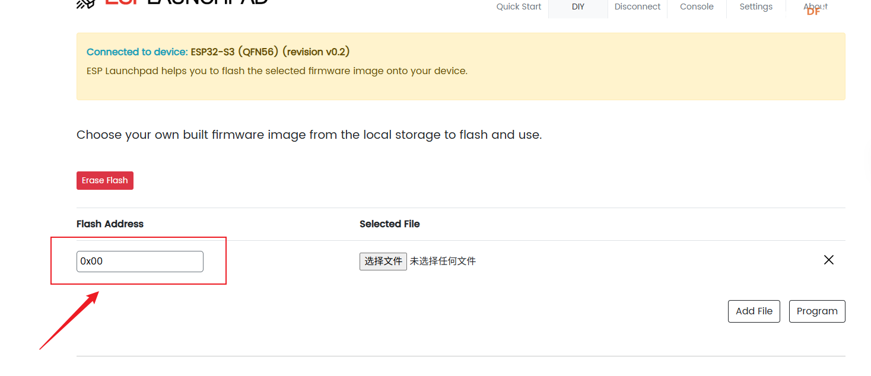Switch to the DIY tab
The image size is (871, 376).
point(578,7)
